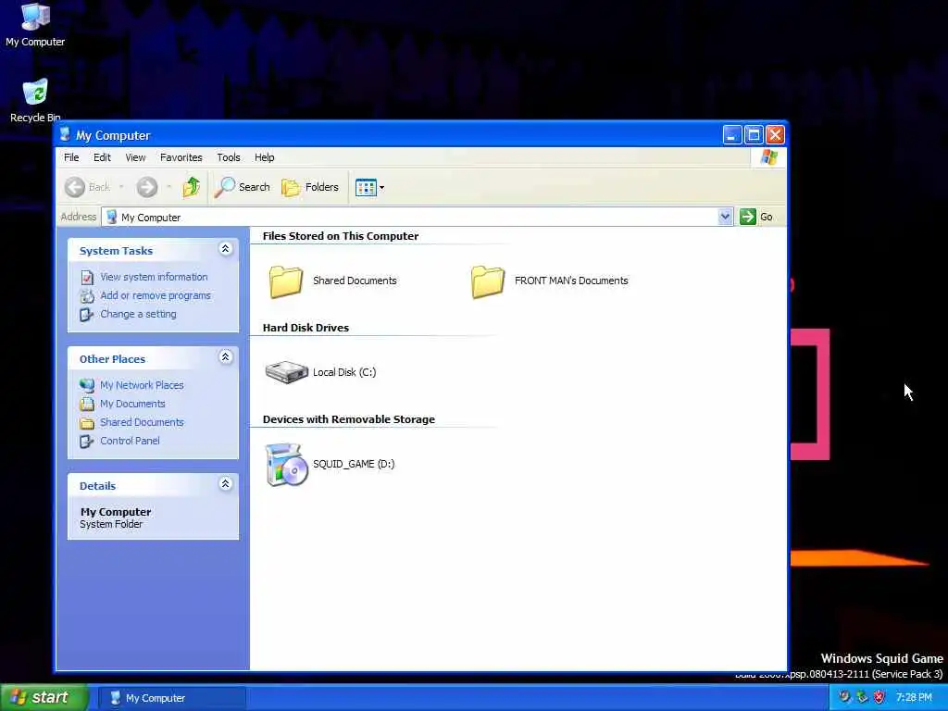Viewport: 948px width, 711px height.
Task: Collapse the Other Places panel
Action: pyautogui.click(x=226, y=356)
